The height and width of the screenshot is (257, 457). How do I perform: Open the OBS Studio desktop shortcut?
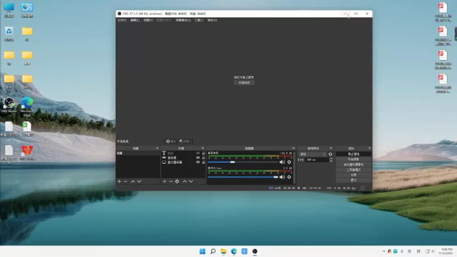pos(9,105)
